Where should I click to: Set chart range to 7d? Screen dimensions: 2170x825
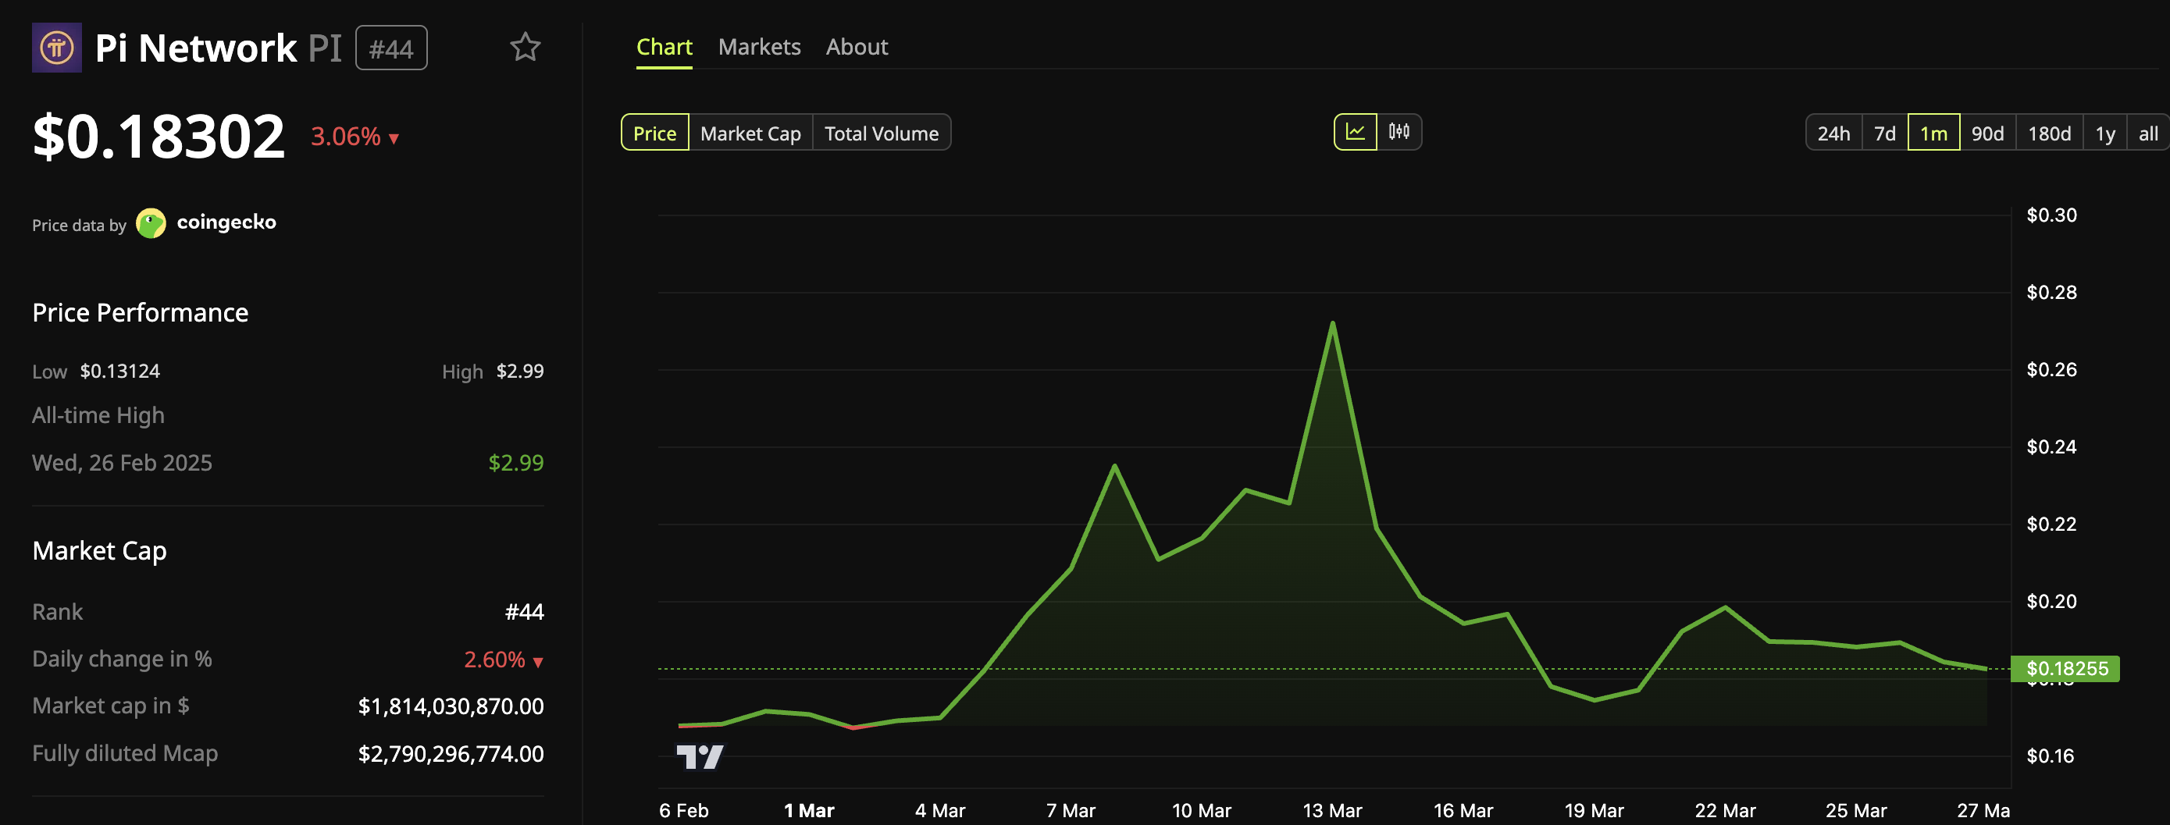point(1884,133)
